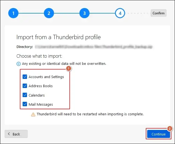
Task: Click the 'Any existing or identical data' notice
Action: [64, 64]
